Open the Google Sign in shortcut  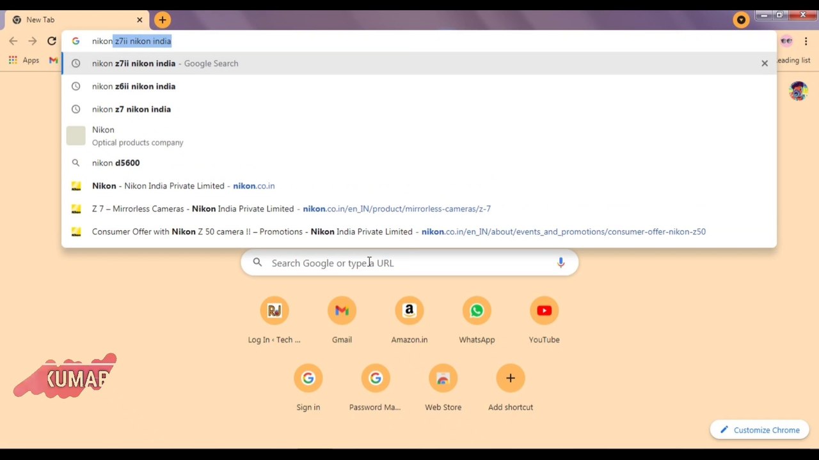pos(308,388)
